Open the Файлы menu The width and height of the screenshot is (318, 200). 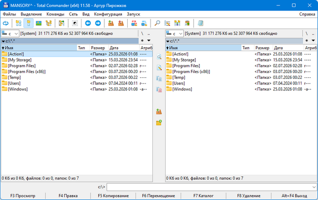(9, 14)
